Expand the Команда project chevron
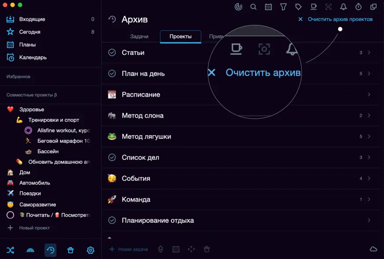 (x=369, y=200)
